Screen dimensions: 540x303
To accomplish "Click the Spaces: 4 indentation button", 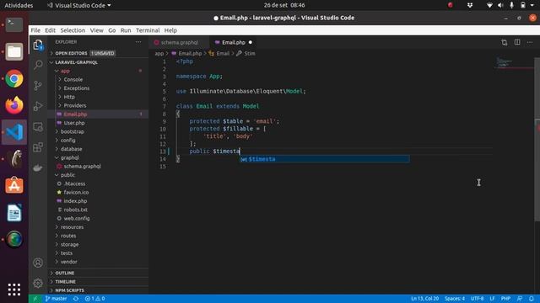I will pyautogui.click(x=455, y=299).
